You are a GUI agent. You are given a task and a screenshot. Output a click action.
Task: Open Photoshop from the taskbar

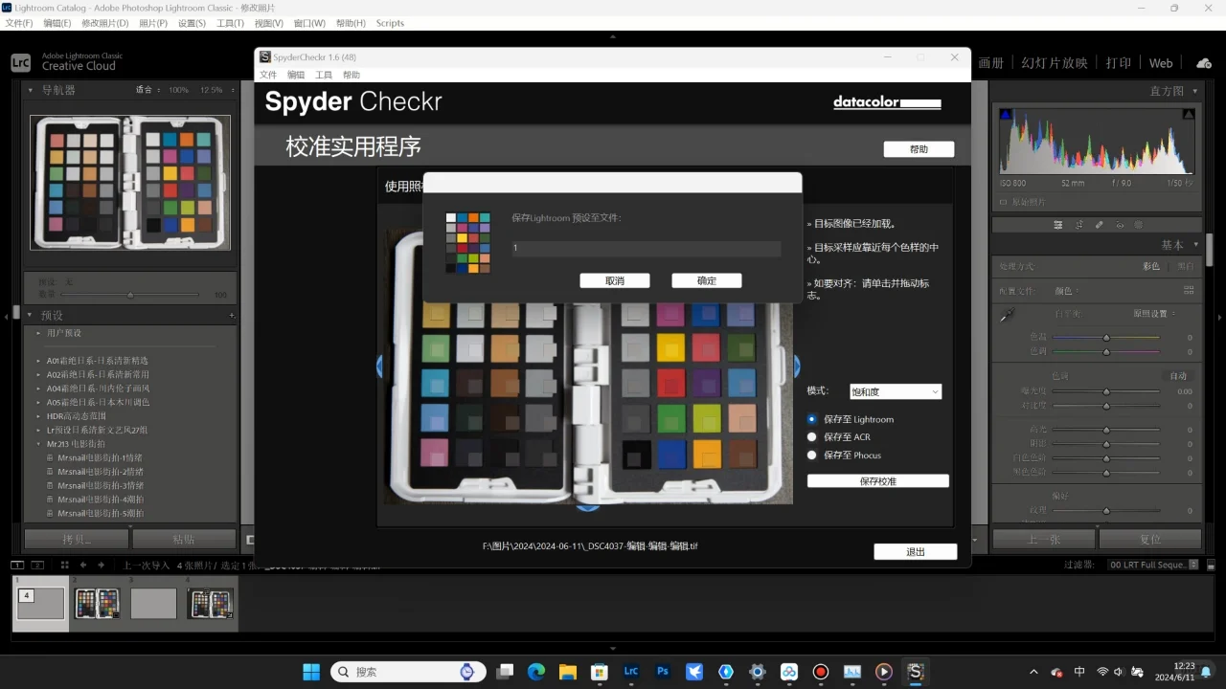662,672
